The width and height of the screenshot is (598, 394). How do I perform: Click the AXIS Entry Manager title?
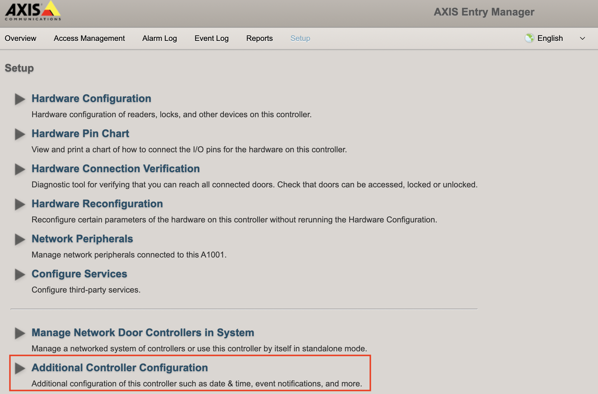click(x=484, y=12)
